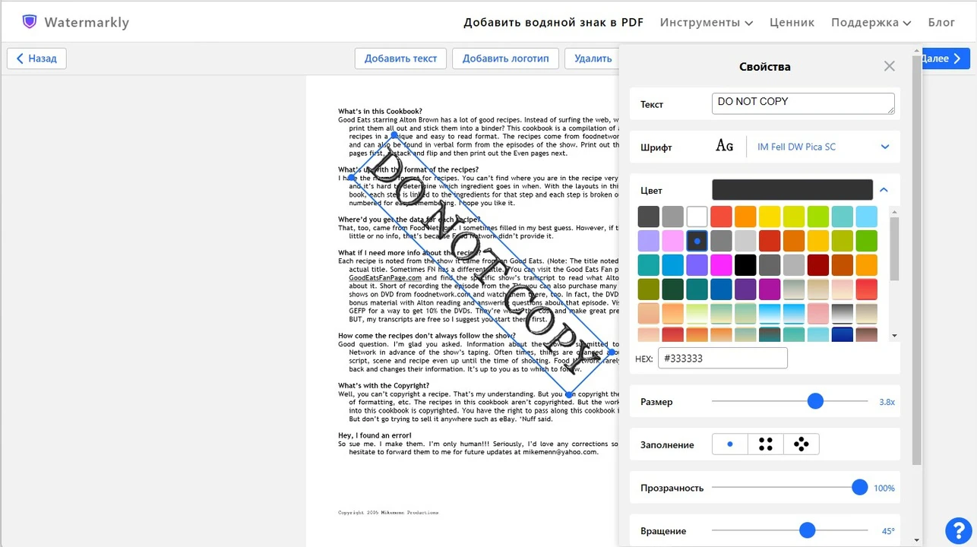The width and height of the screenshot is (977, 547).
Task: Click the Размер size slider handle
Action: [815, 401]
